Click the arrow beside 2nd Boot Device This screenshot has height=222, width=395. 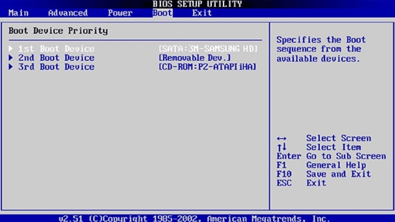[x=11, y=58]
